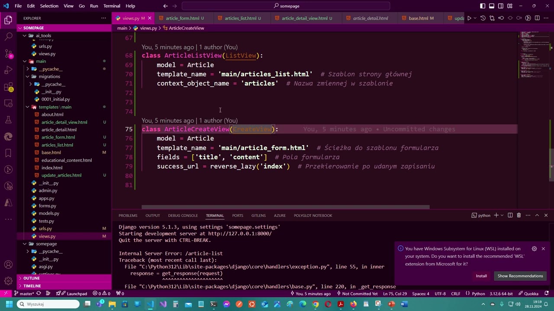
Task: Open the remote window status bar icon
Action: click(x=6, y=294)
